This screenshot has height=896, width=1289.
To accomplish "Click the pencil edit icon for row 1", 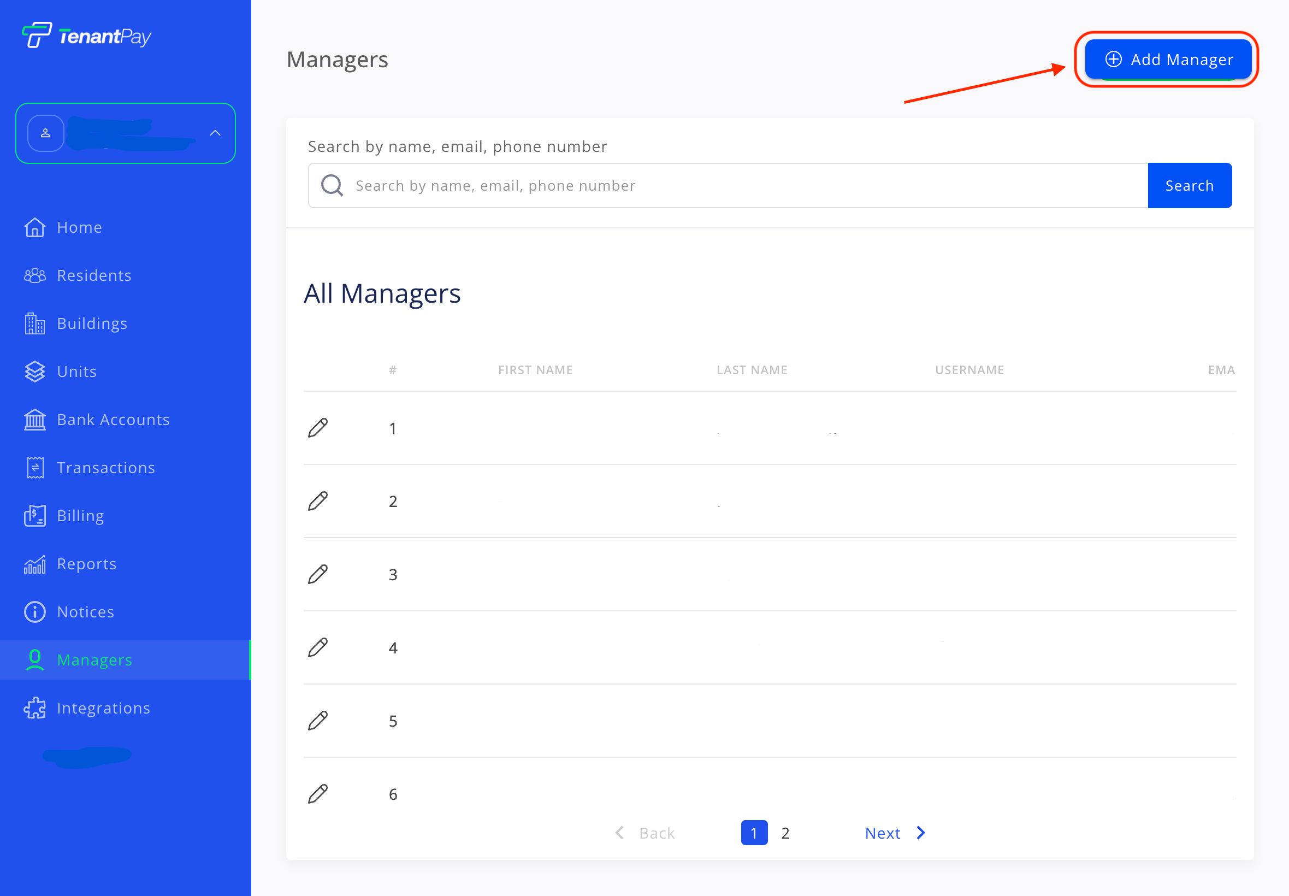I will pyautogui.click(x=318, y=428).
